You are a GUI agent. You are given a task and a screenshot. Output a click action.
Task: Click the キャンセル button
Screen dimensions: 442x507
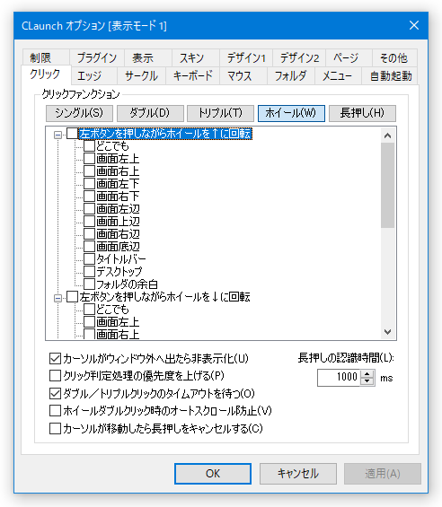298,474
